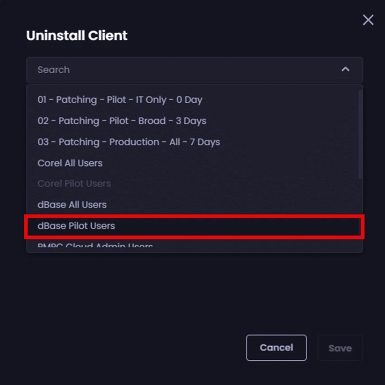This screenshot has width=385, height=385.
Task: Click the Uninstall Client dialog heading
Action: (77, 35)
